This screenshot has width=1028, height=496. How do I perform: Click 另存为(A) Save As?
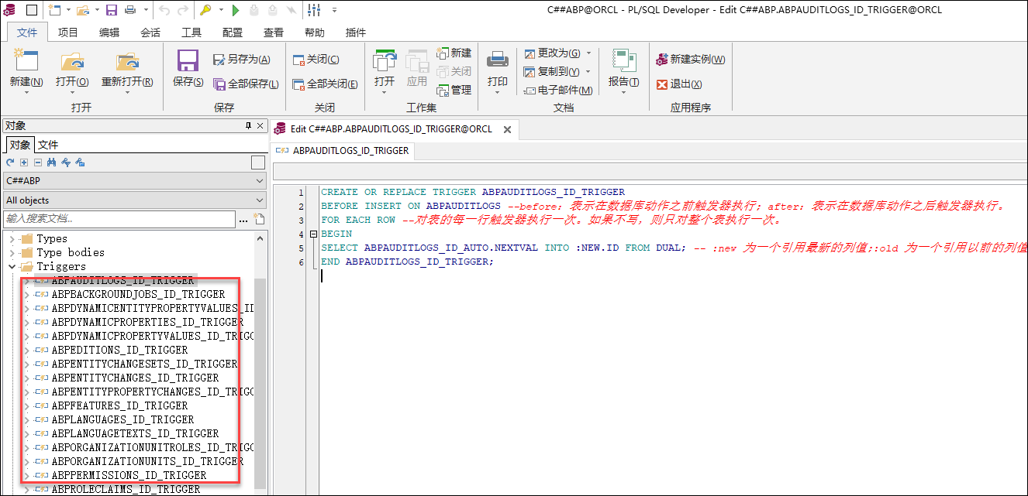tap(242, 60)
